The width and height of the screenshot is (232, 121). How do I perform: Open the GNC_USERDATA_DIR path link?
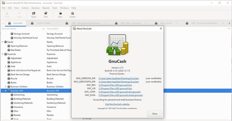point(119,78)
